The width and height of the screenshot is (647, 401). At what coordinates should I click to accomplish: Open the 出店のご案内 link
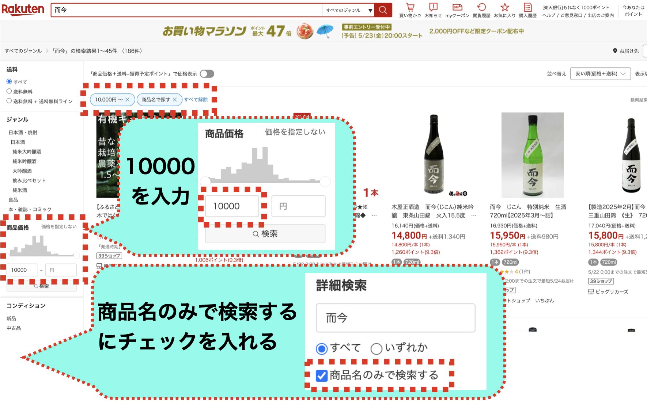point(601,15)
